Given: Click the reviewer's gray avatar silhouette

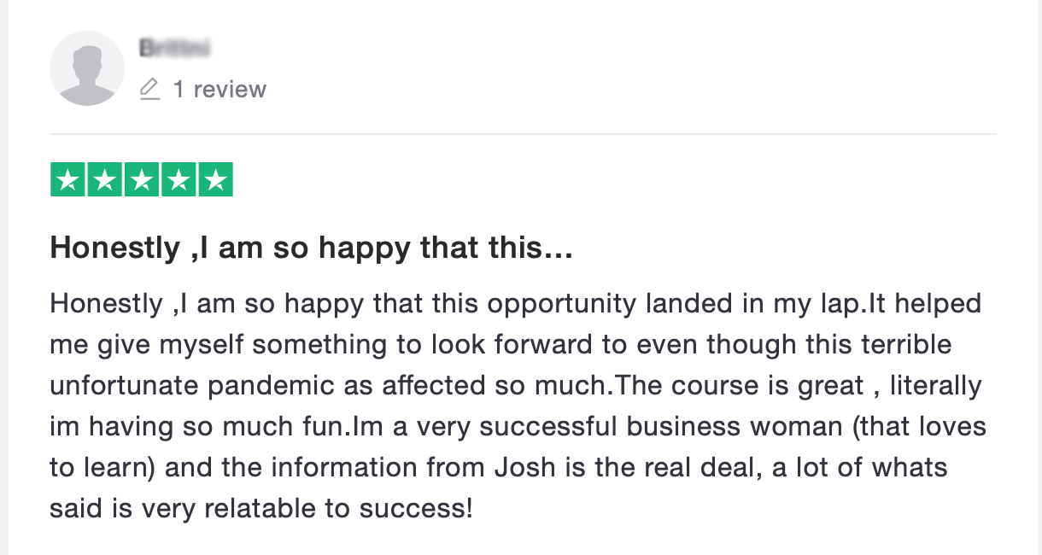Looking at the screenshot, I should coord(88,68).
